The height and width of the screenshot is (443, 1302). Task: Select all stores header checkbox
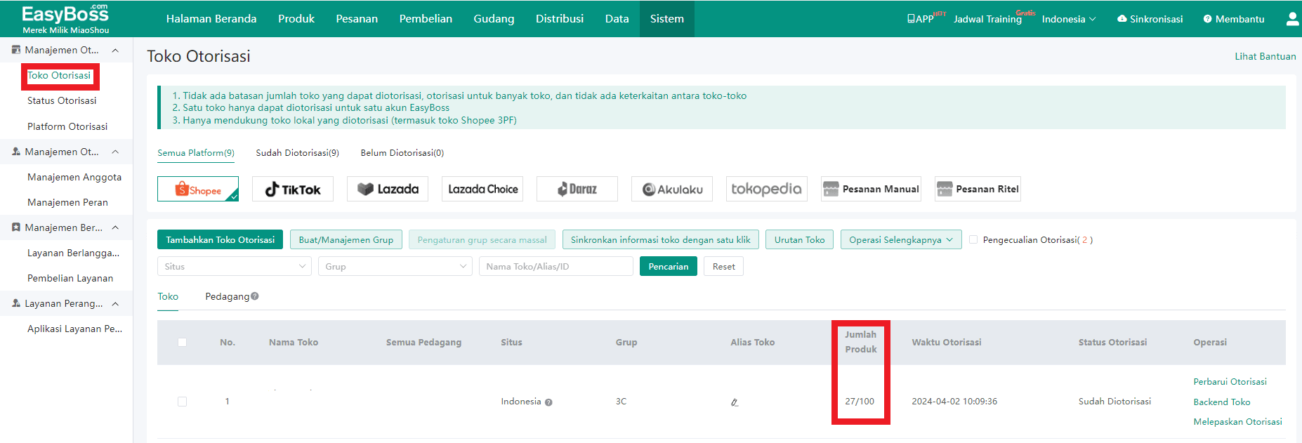point(182,343)
